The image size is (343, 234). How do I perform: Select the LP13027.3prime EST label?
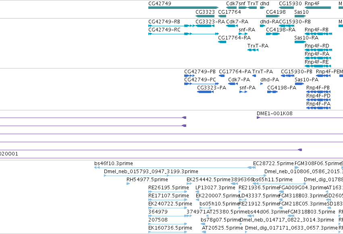point(216,188)
